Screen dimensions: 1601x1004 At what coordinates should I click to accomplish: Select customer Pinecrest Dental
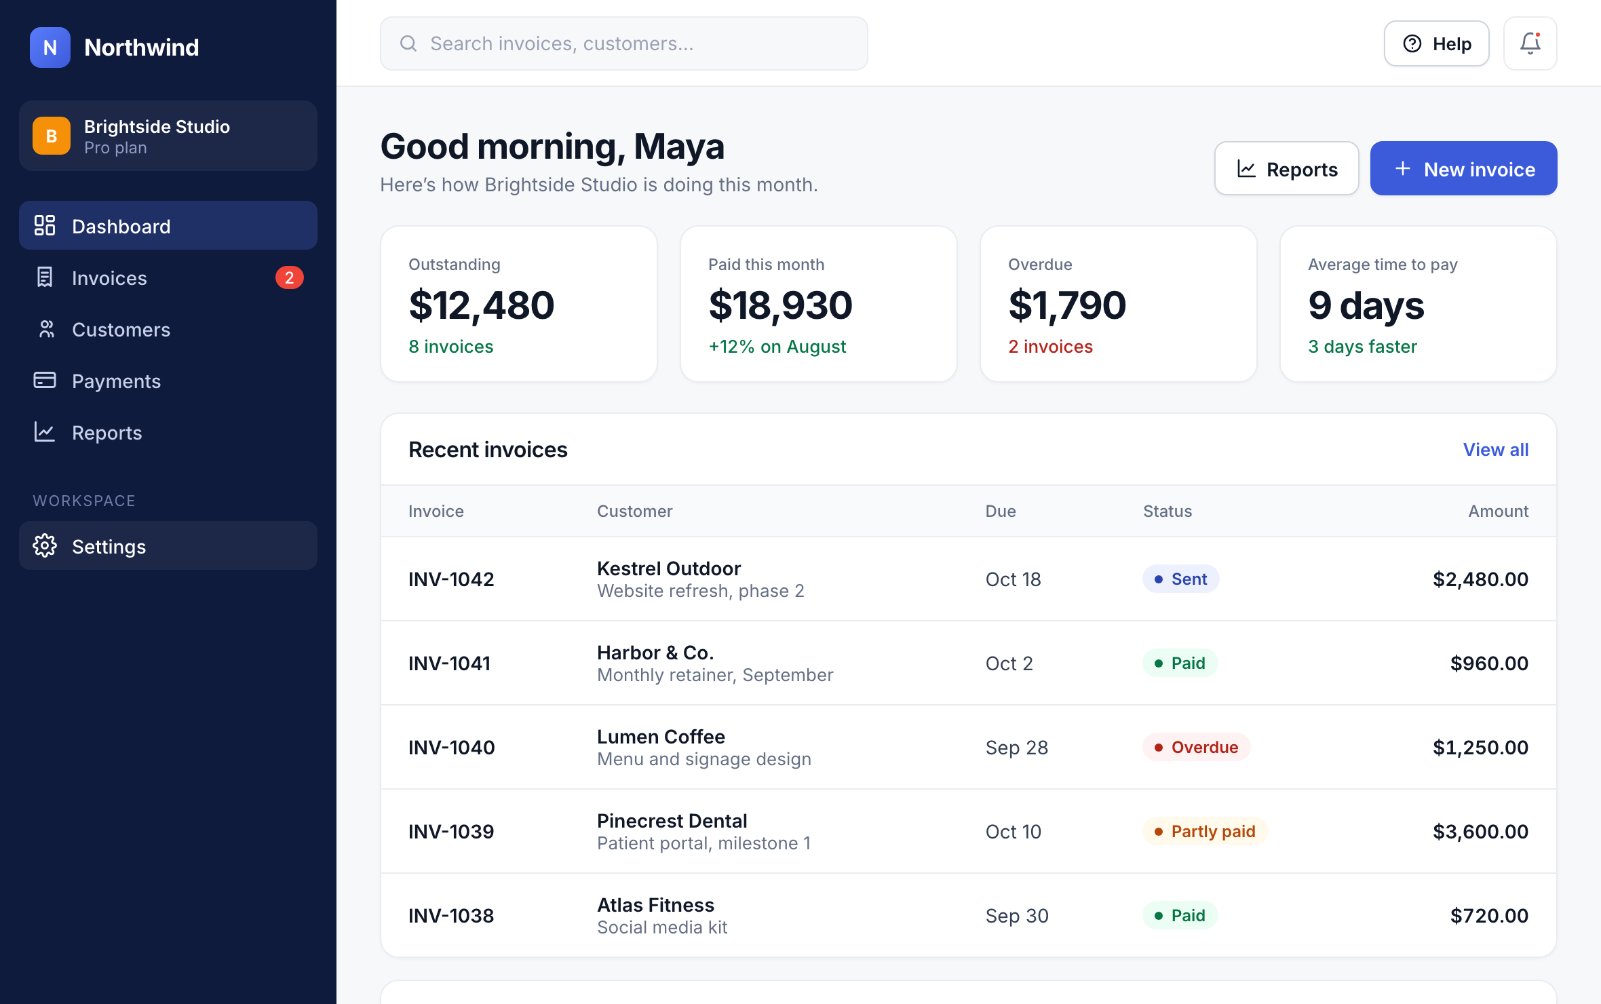pyautogui.click(x=672, y=820)
